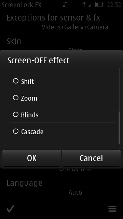
Task: Select the Blinds radio button
Action: click(16, 115)
